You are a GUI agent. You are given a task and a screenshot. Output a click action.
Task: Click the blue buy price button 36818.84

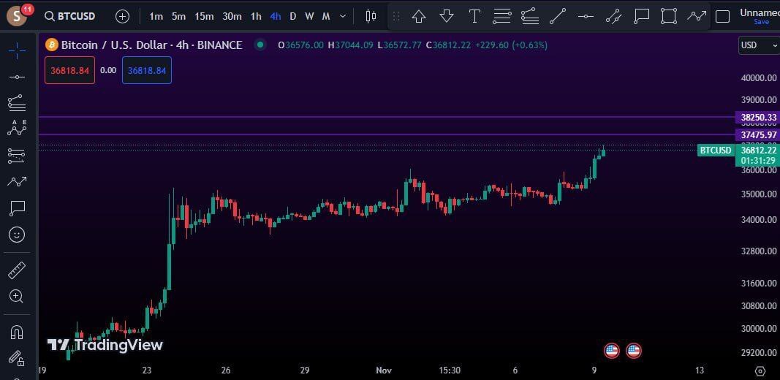coord(147,70)
